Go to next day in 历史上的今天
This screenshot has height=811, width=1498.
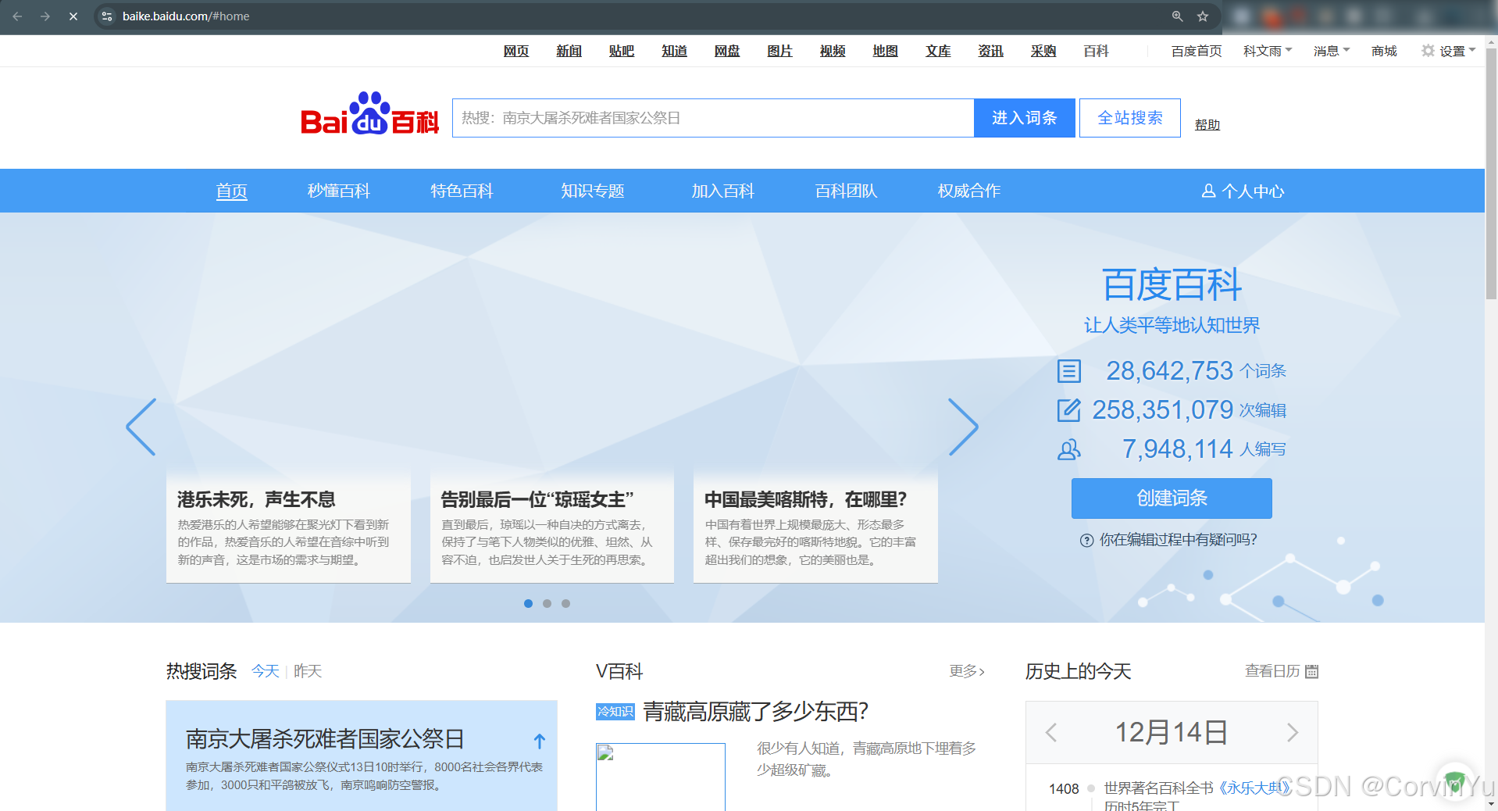[1293, 732]
